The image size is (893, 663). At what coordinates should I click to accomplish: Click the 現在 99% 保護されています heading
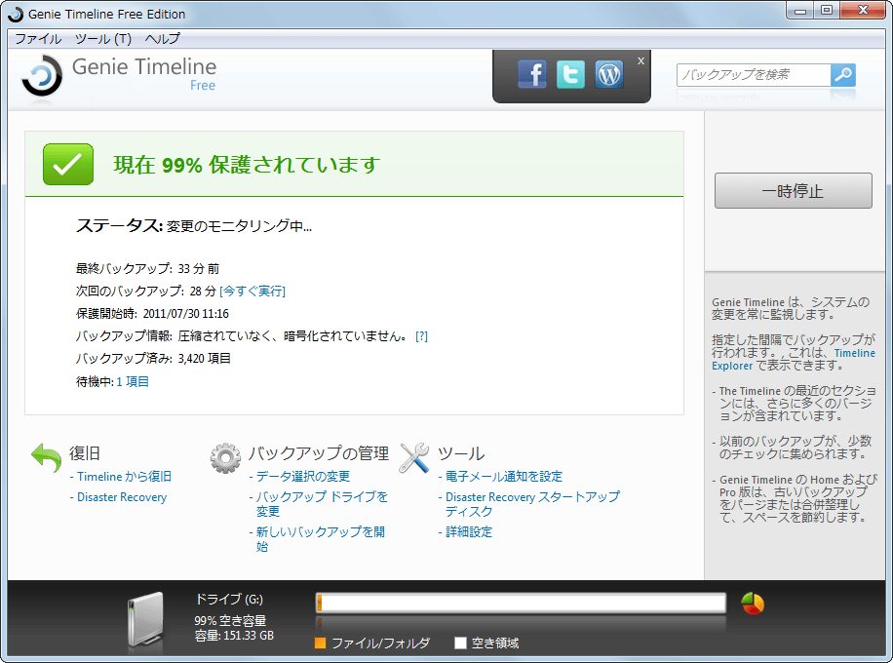tap(247, 165)
